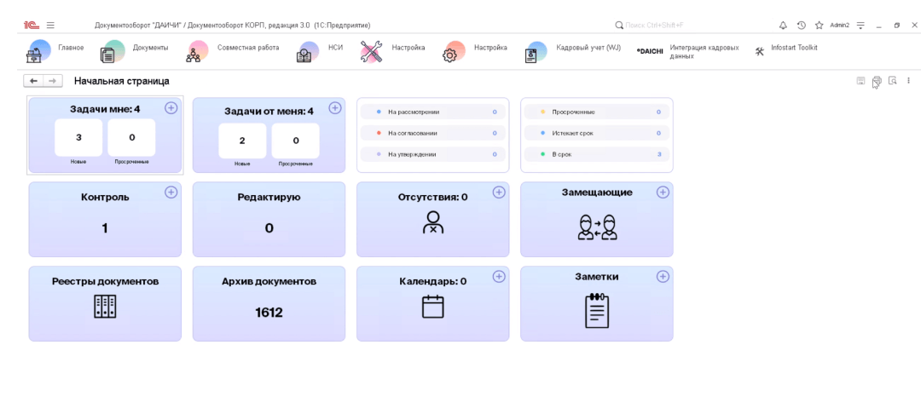Select the Истекает срок row
This screenshot has height=408, width=921.
pyautogui.click(x=597, y=133)
